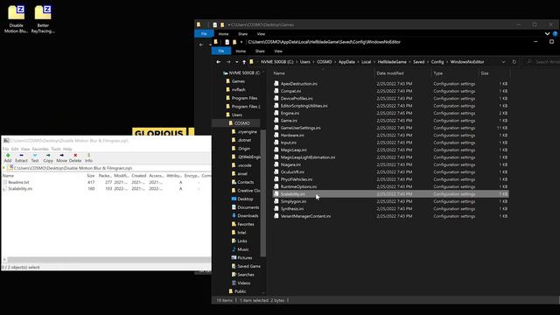This screenshot has height=315, width=560.
Task: Open the Tools menu in 7-Zip
Action: click(56, 149)
